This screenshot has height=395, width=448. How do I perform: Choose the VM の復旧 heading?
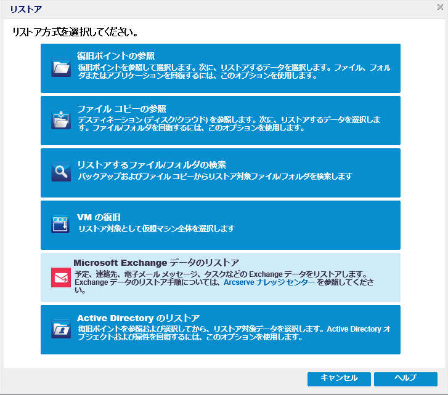tap(99, 217)
